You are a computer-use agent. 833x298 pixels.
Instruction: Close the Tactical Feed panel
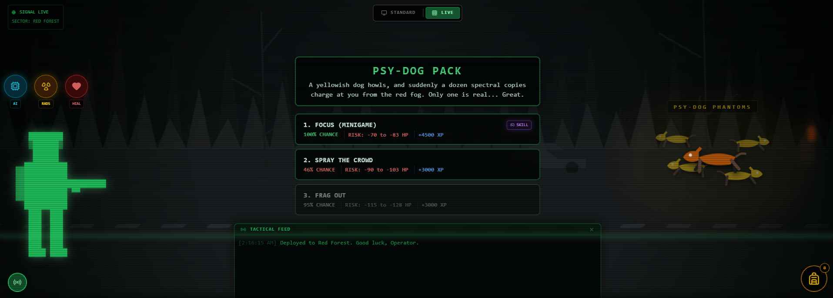pos(592,229)
